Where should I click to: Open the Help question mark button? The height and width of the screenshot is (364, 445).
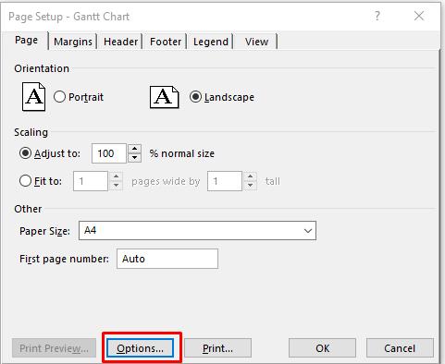point(377,16)
